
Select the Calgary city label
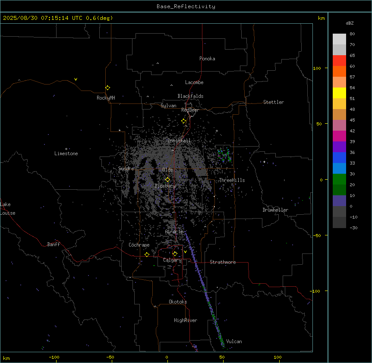tap(173, 260)
